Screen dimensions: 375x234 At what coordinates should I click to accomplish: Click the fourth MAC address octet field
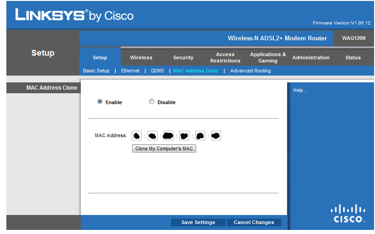coord(184,135)
